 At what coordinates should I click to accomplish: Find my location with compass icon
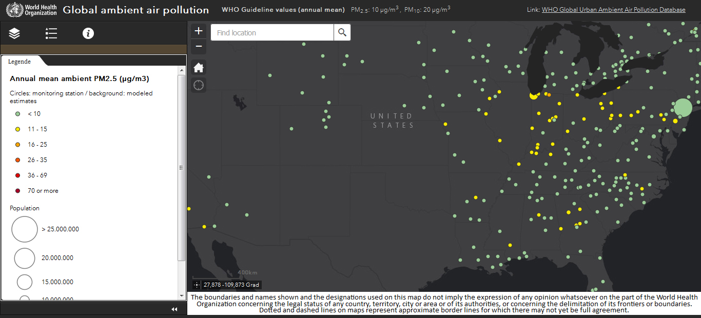tap(199, 85)
